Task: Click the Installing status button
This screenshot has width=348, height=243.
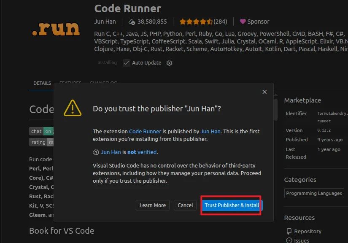Action: point(107,62)
